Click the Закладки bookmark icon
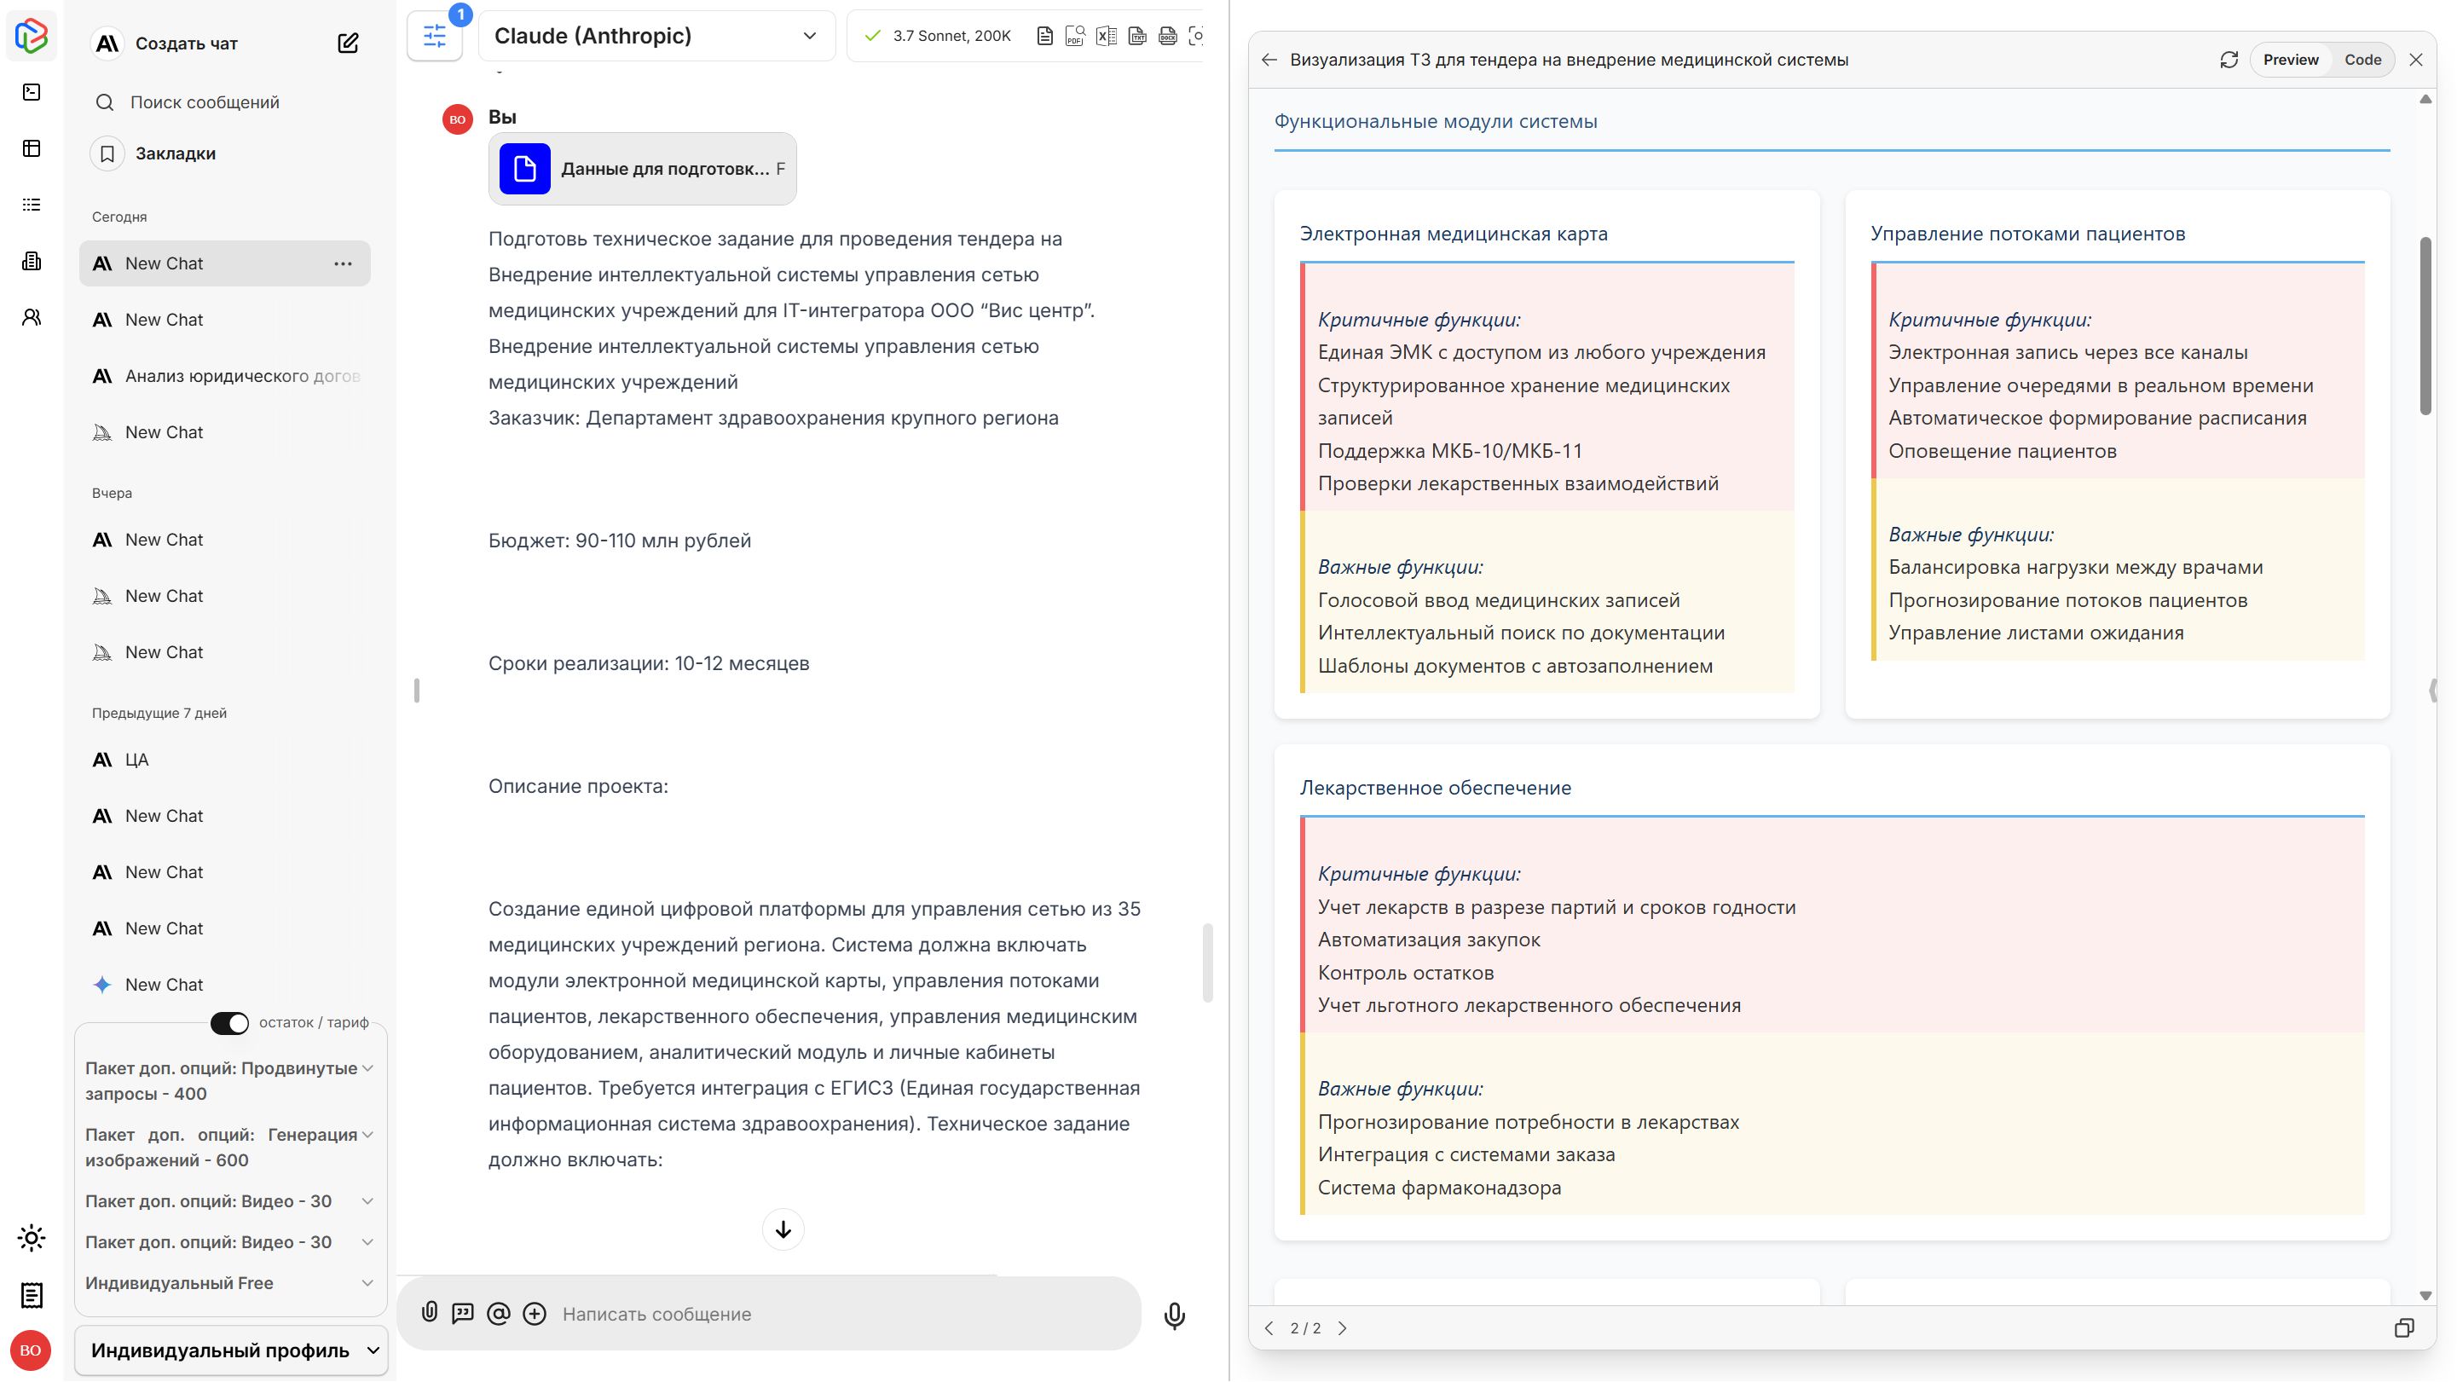Screen dimensions: 2457x1382 click(x=107, y=153)
